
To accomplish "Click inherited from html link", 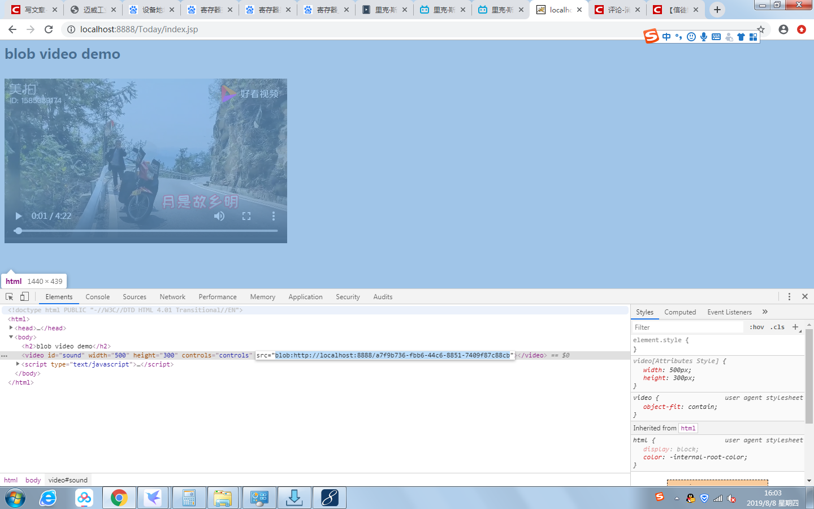I will (688, 428).
